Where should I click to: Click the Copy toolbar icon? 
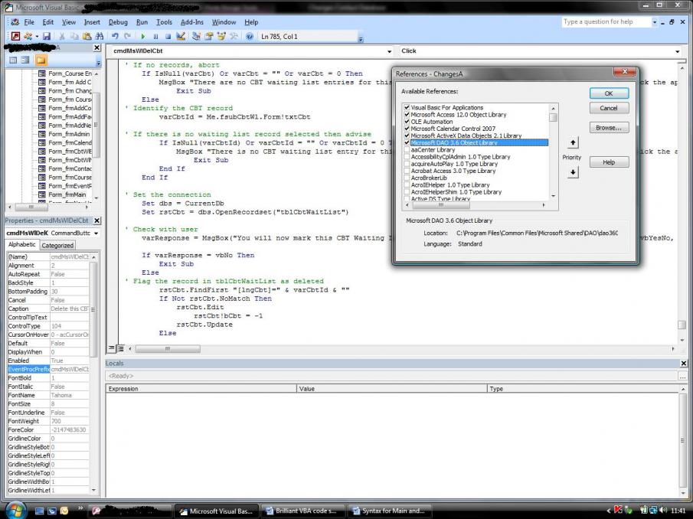click(74, 36)
